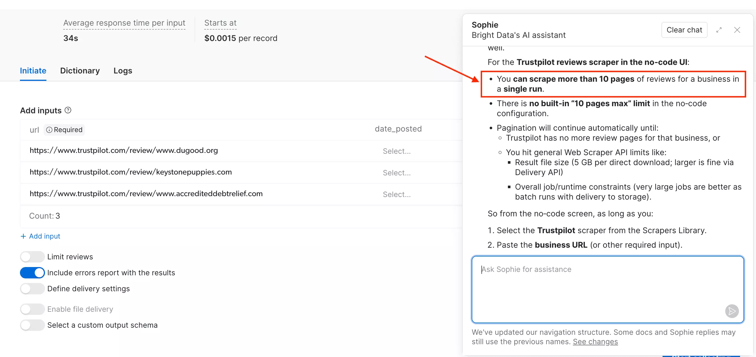Open date_posted dropdown for accrediteddebtrelief.com

pos(397,194)
